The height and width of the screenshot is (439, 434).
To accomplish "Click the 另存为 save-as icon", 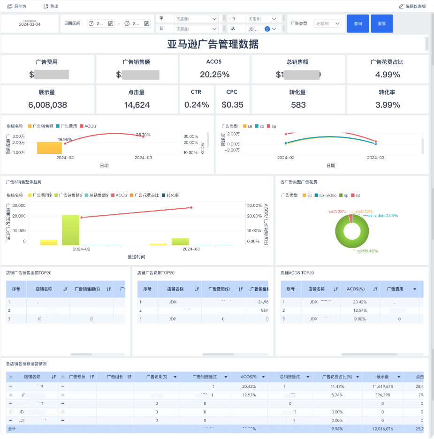I will pyautogui.click(x=10, y=6).
